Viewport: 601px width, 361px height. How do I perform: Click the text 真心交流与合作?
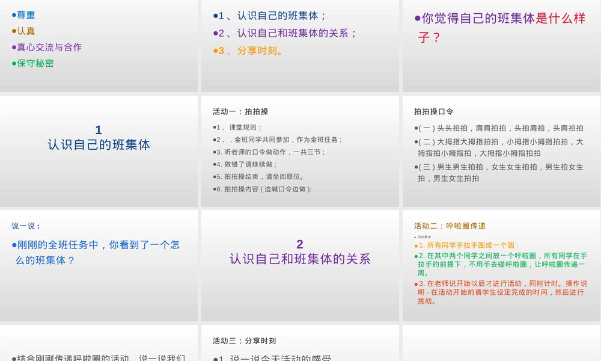coord(49,47)
